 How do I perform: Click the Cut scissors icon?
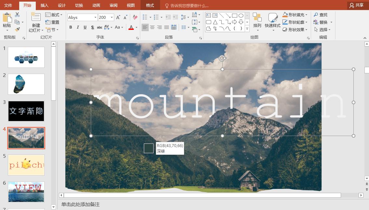[17, 15]
